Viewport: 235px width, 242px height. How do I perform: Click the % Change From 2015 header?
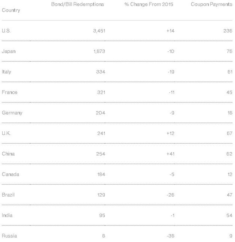149,5
